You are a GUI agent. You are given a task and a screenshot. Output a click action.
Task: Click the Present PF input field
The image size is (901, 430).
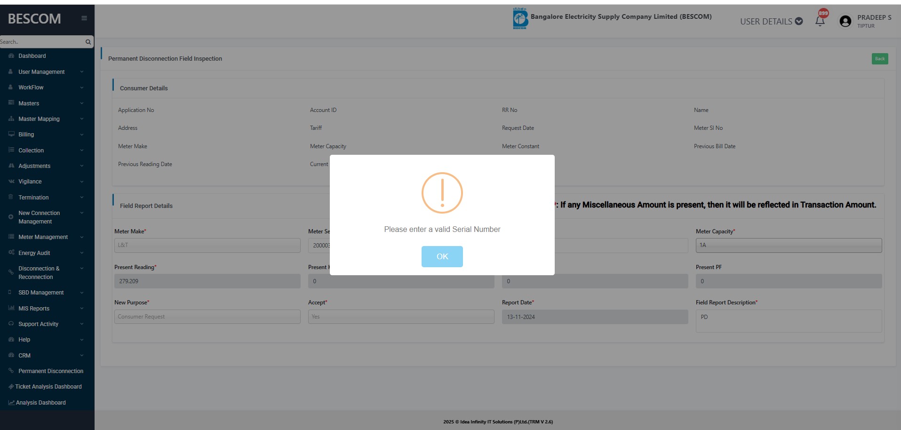789,281
